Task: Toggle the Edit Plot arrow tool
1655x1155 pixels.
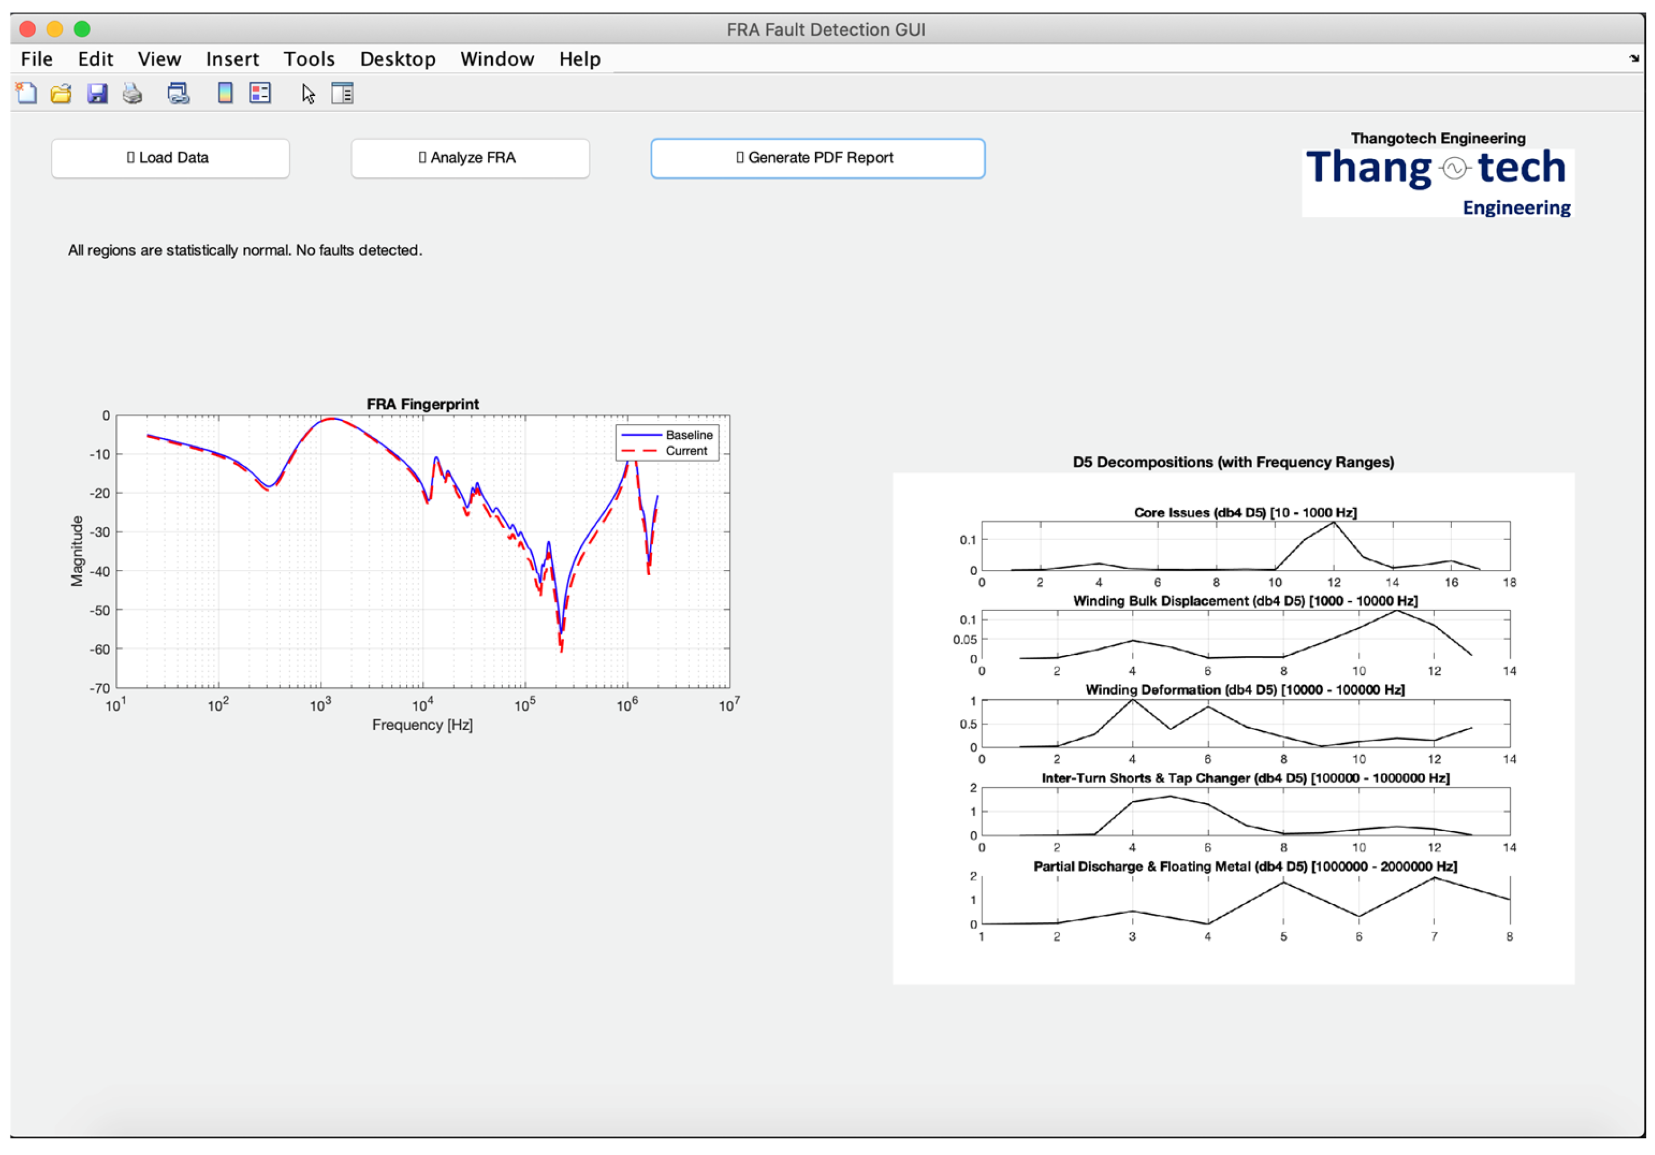Action: coord(309,94)
